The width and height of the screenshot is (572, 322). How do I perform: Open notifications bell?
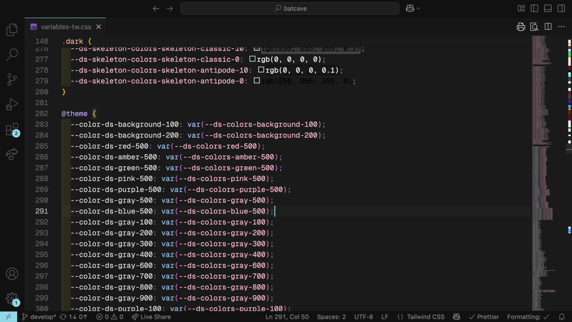[x=562, y=317]
